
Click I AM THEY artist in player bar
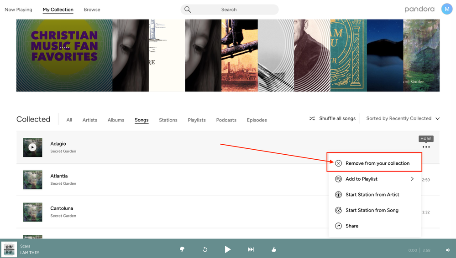(30, 253)
